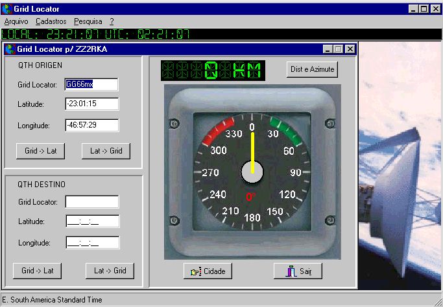Viewport: 443px width, 307px height.
Task: Click the Dist e Azimute button
Action: tap(312, 69)
